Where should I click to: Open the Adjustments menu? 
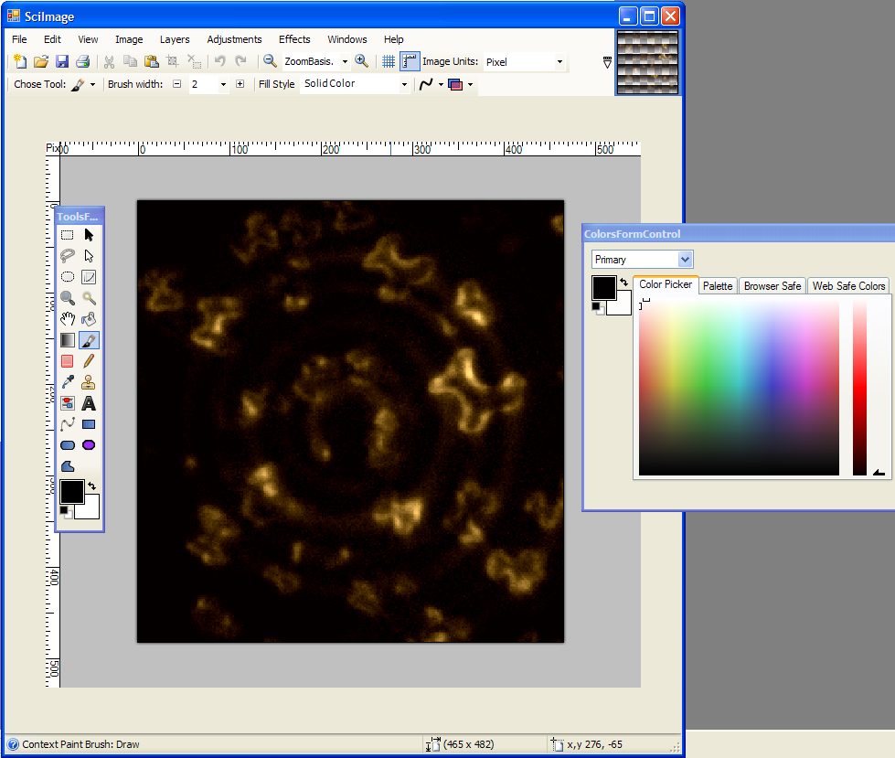234,39
